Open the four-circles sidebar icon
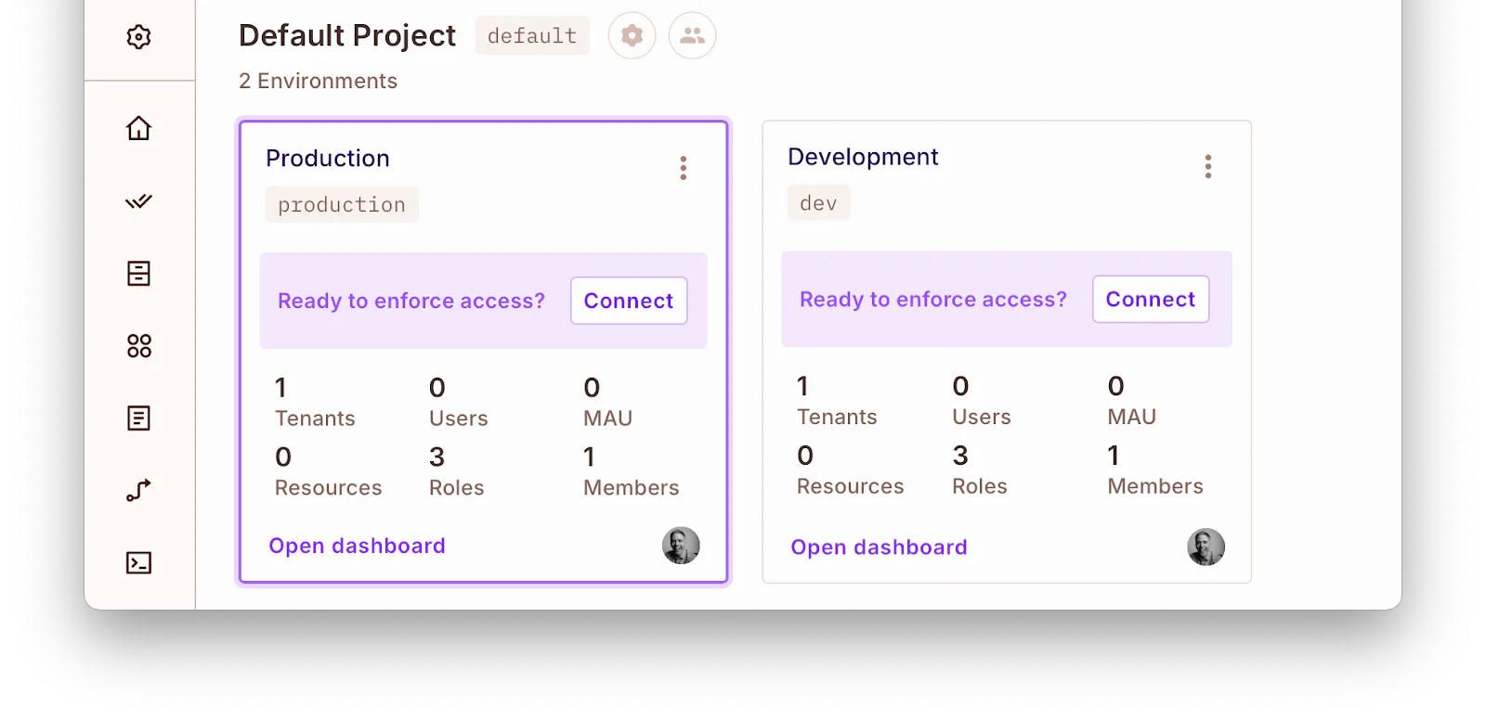This screenshot has width=1486, height=721. (138, 346)
